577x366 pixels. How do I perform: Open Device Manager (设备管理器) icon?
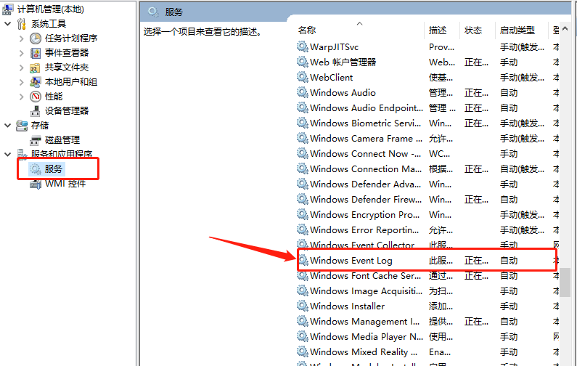(x=36, y=111)
